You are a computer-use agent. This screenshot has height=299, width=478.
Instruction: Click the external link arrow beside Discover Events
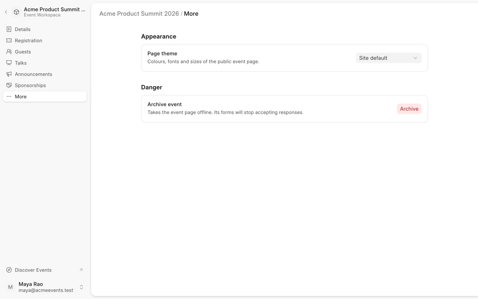[81, 270]
